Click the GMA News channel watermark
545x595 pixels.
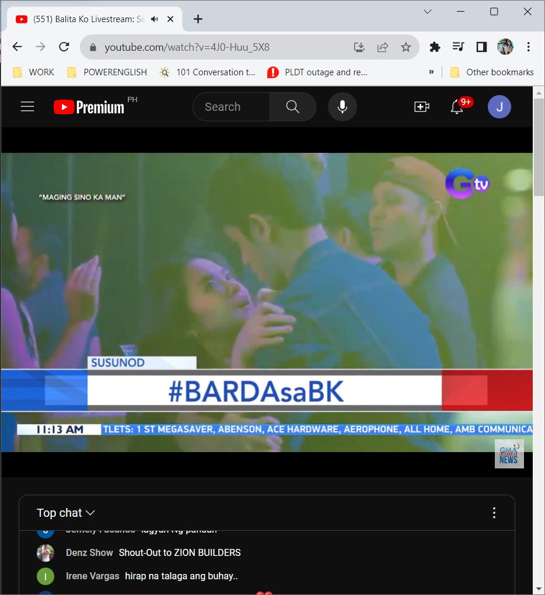point(509,454)
